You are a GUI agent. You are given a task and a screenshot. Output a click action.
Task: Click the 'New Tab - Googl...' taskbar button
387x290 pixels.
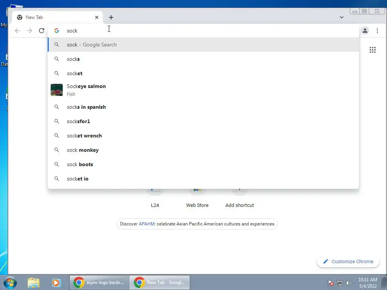(160, 282)
